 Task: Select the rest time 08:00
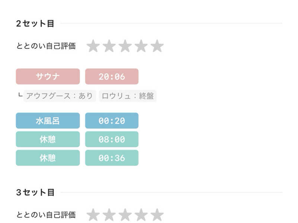point(112,139)
